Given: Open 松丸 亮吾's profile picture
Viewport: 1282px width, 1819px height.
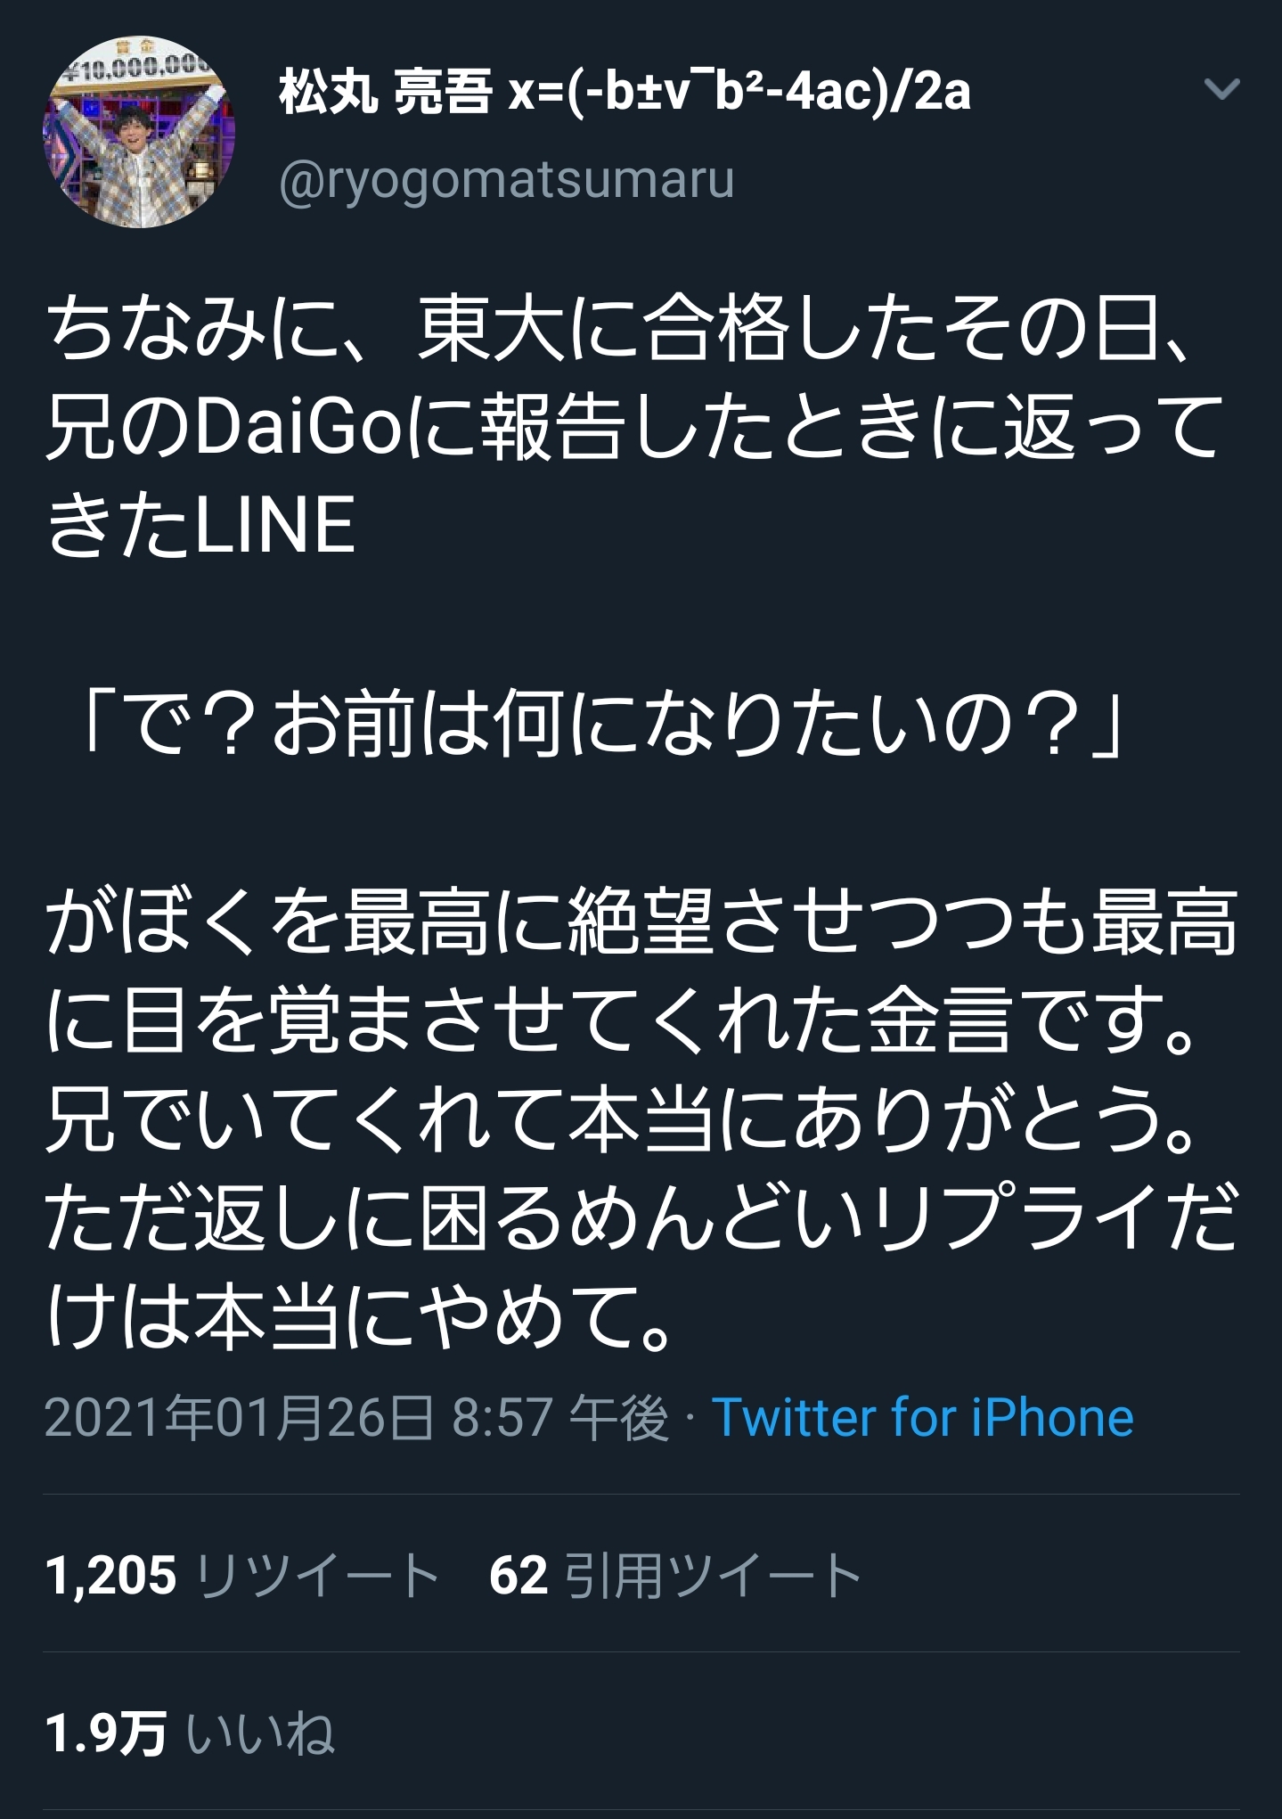Looking at the screenshot, I should (x=139, y=132).
